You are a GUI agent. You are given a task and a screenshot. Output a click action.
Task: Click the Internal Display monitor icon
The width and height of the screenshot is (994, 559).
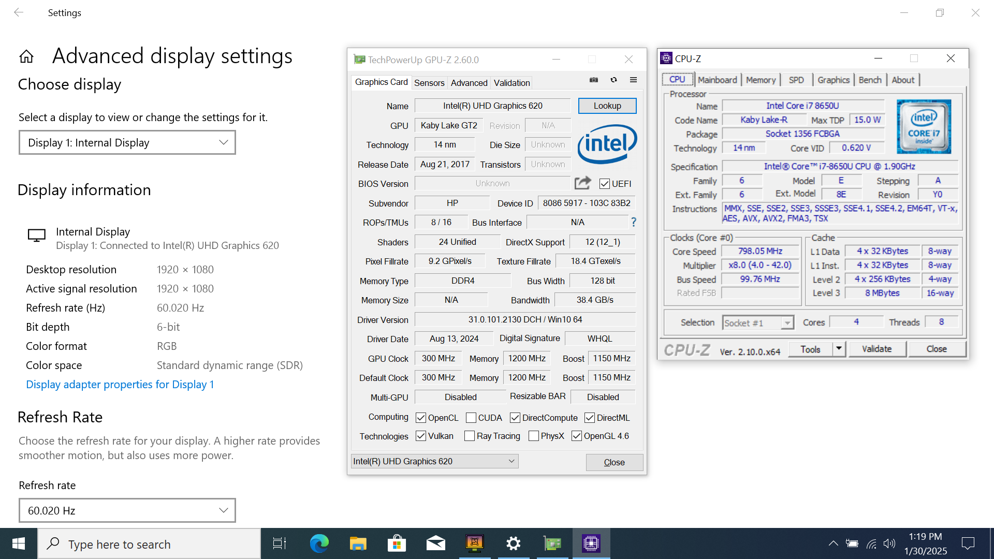point(37,236)
